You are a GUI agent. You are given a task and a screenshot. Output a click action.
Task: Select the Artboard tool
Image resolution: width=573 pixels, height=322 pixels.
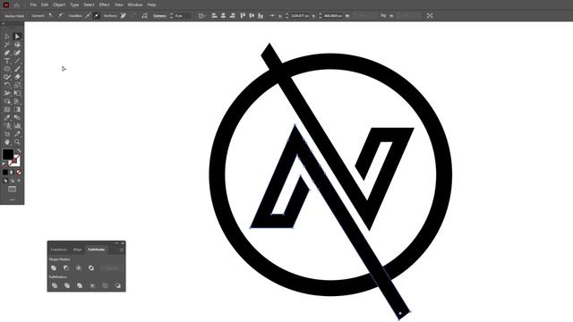point(7,134)
